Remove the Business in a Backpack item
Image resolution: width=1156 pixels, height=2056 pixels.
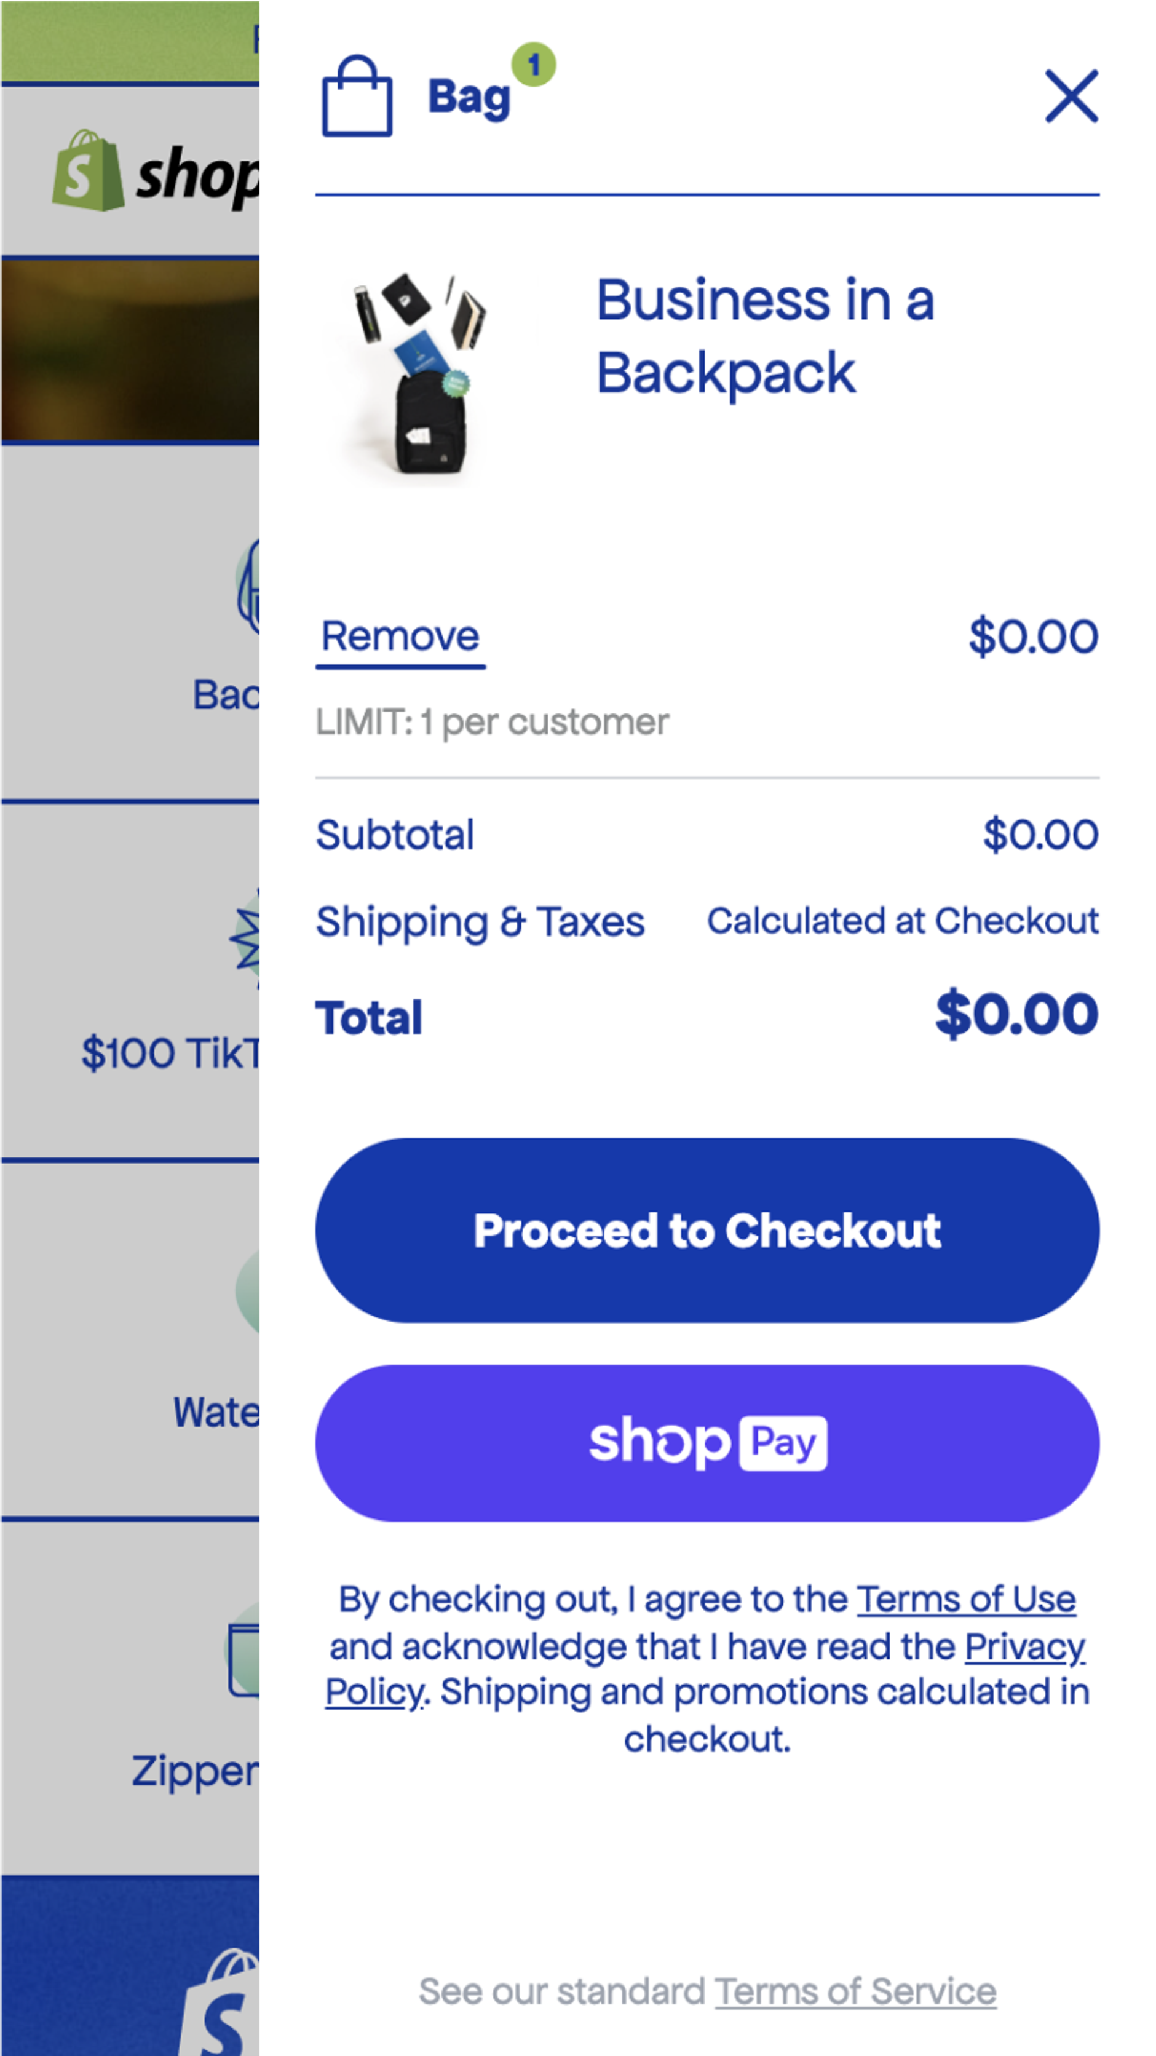[399, 636]
